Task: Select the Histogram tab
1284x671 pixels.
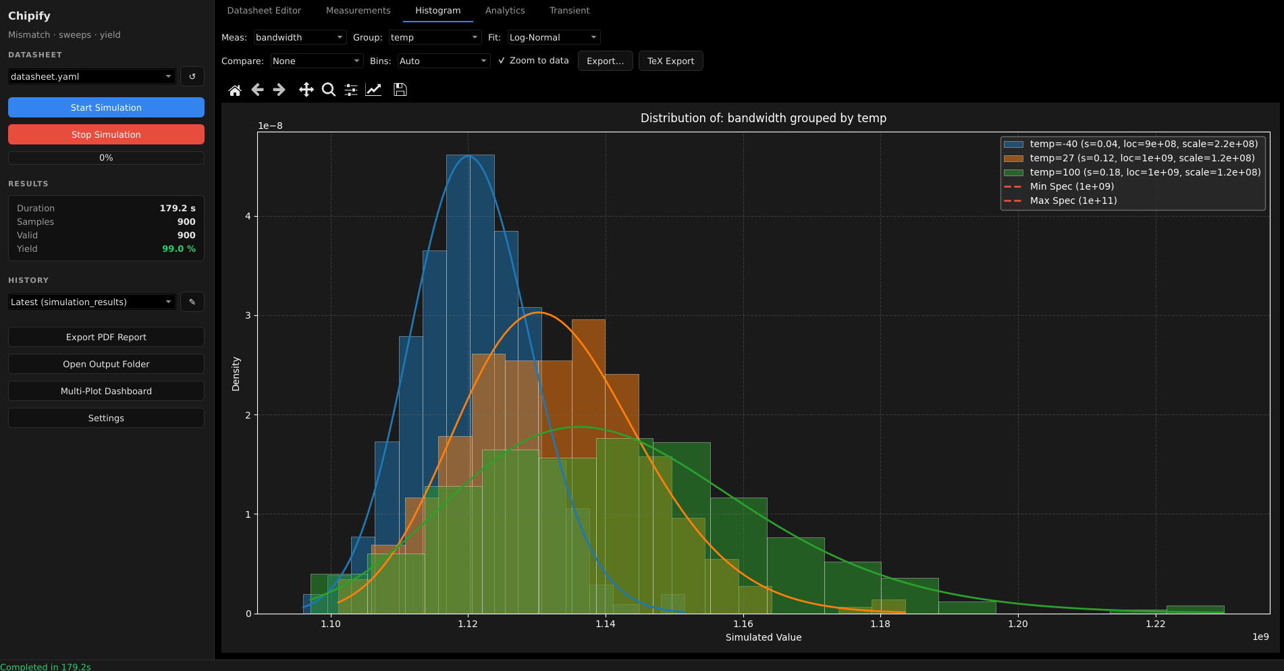Action: pyautogui.click(x=437, y=11)
